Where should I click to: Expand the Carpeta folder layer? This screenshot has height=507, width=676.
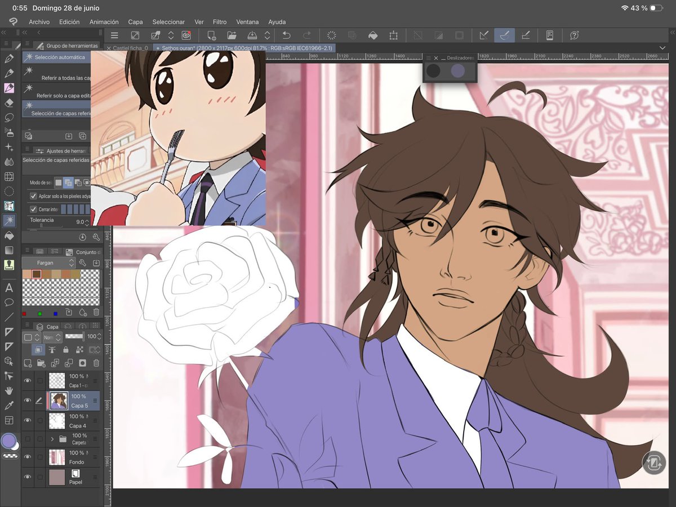point(52,439)
